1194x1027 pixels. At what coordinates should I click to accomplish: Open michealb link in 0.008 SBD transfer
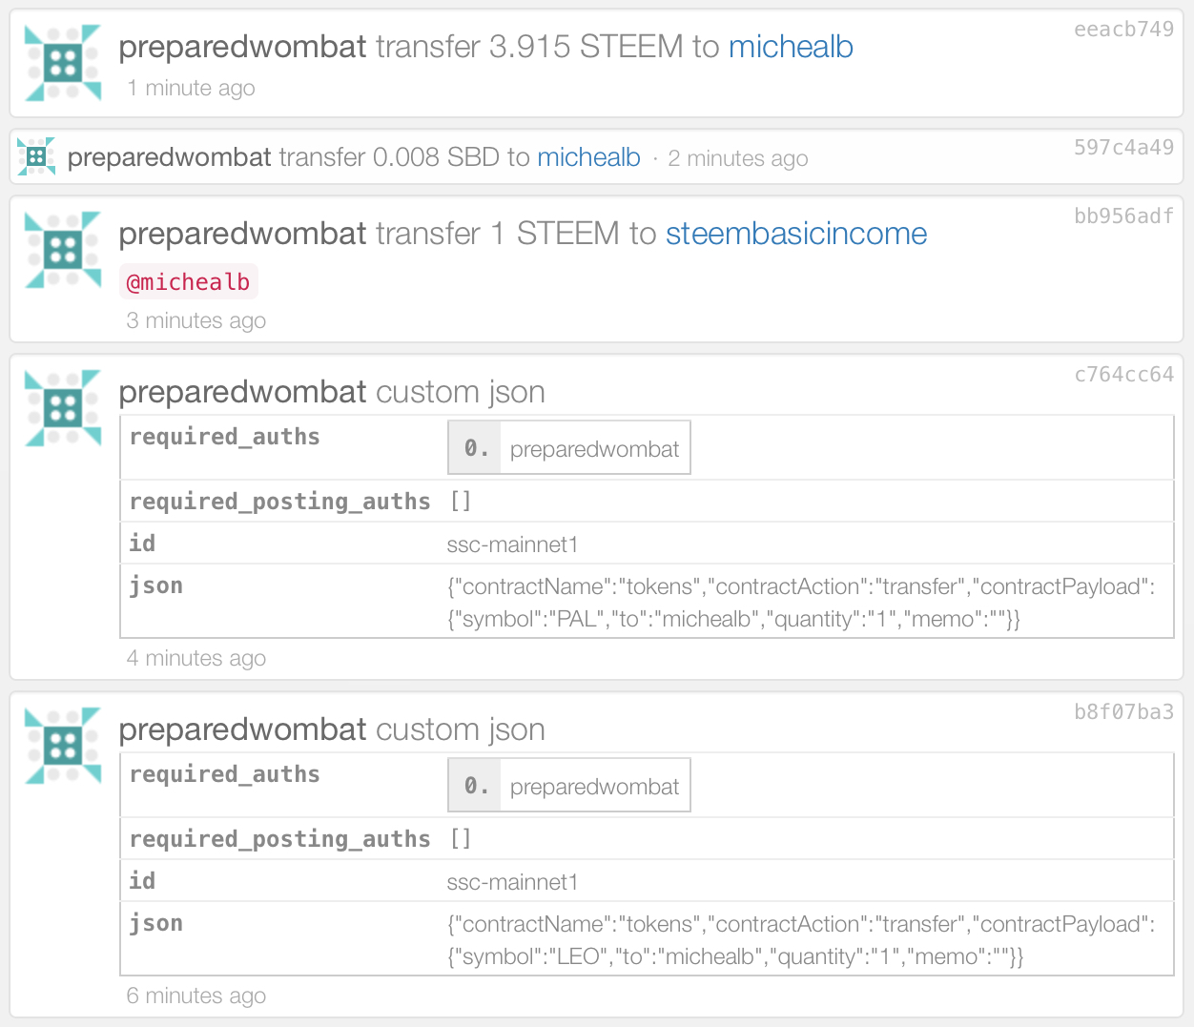pos(588,157)
